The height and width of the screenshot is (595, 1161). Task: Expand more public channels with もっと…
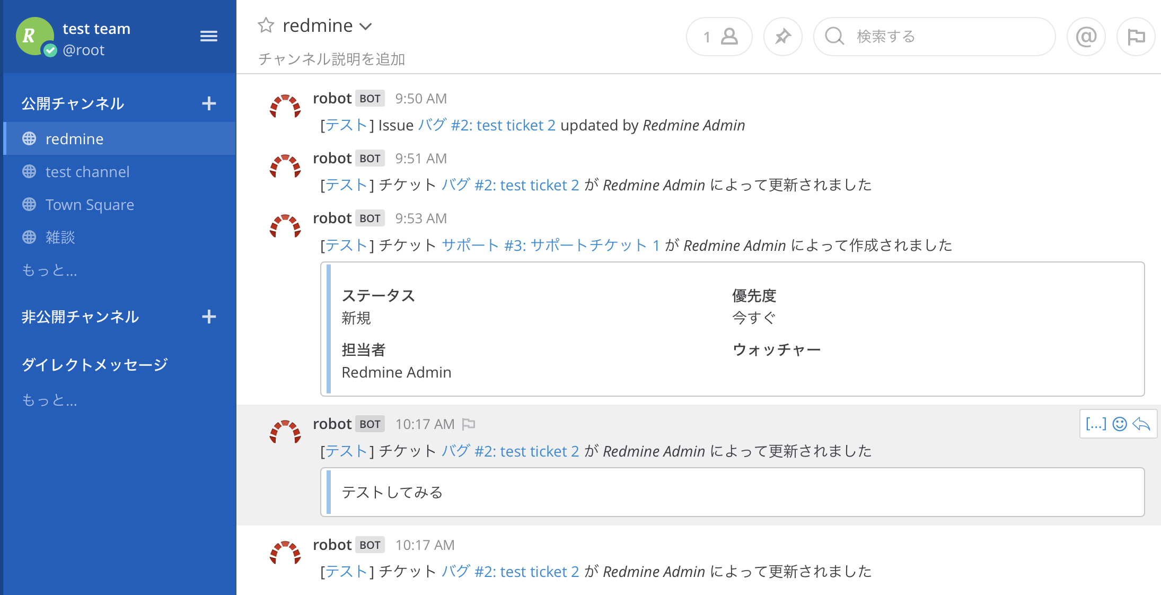(x=48, y=270)
